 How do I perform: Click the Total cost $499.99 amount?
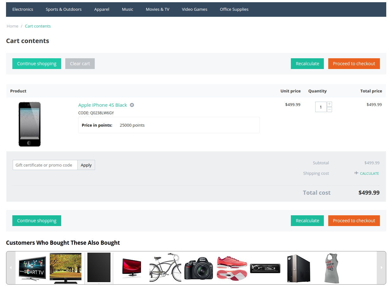[x=369, y=193]
